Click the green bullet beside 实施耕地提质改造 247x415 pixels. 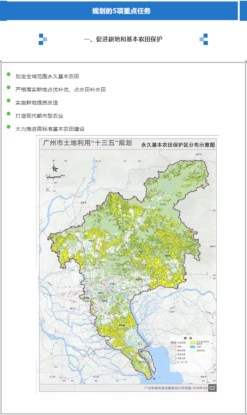pyautogui.click(x=9, y=101)
